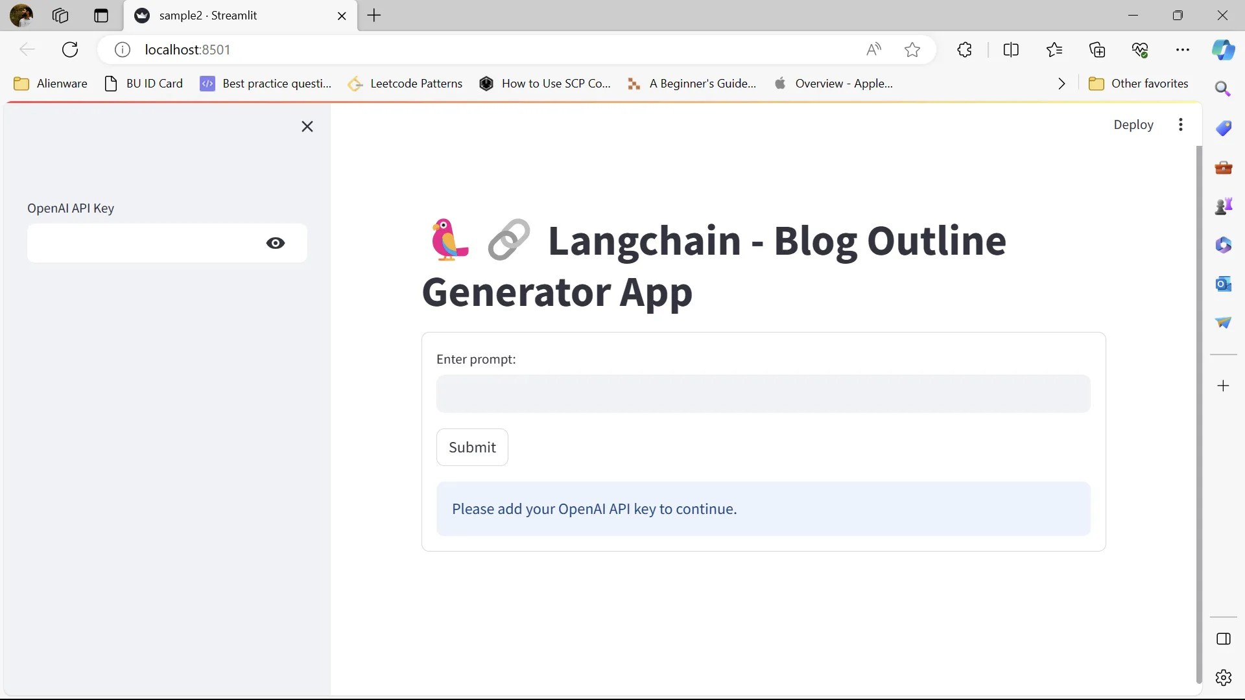Add a sidebar app with plus
Screen dimensions: 1245x700
coord(1224,386)
